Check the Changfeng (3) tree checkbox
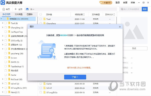Screen dimensions: 151x96 pyautogui.click(x=6, y=27)
